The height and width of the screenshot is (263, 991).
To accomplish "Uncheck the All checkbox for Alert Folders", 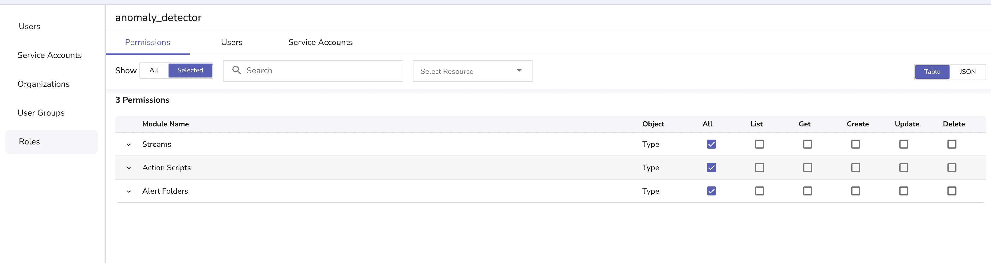I will click(711, 191).
